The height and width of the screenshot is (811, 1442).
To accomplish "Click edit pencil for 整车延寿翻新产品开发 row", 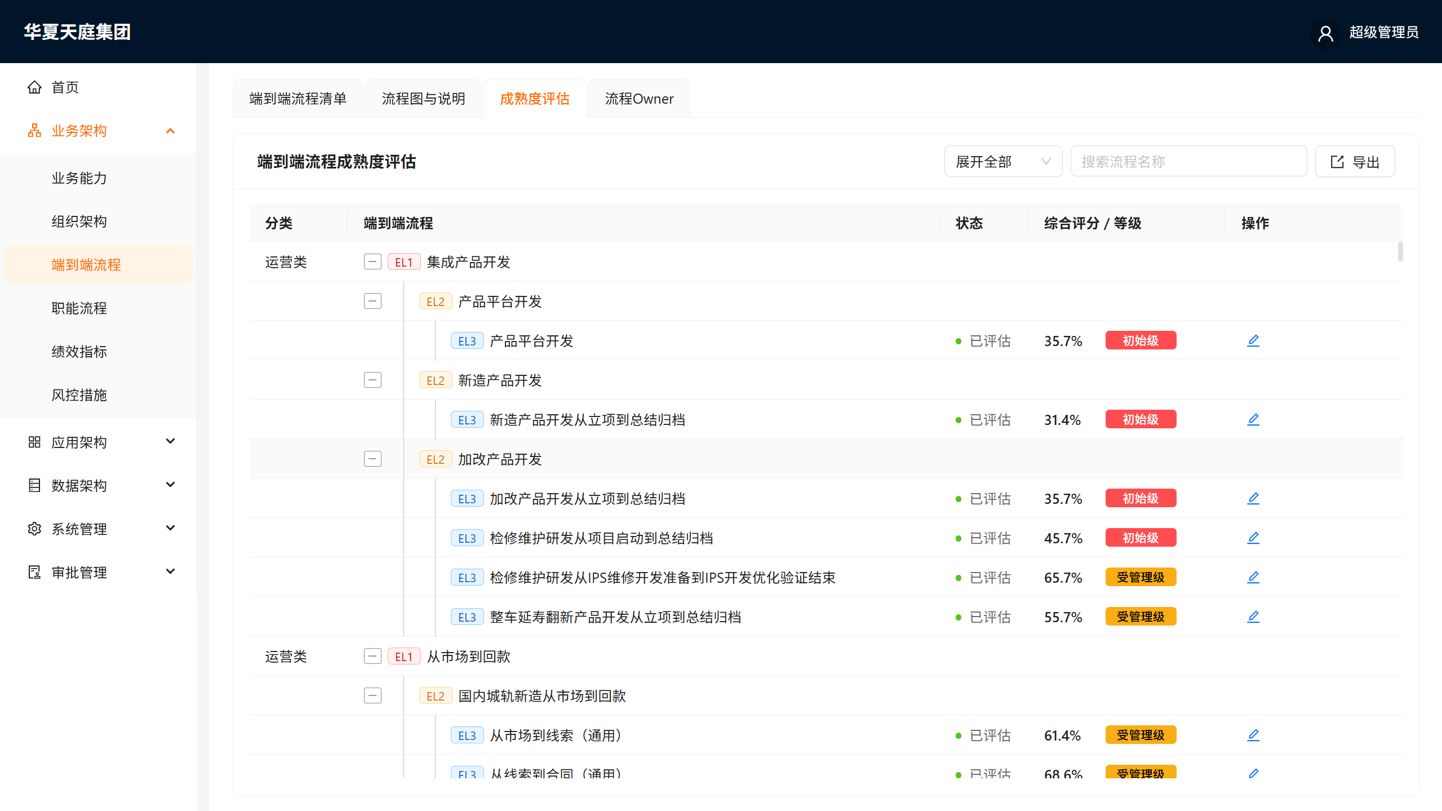I will pos(1253,617).
